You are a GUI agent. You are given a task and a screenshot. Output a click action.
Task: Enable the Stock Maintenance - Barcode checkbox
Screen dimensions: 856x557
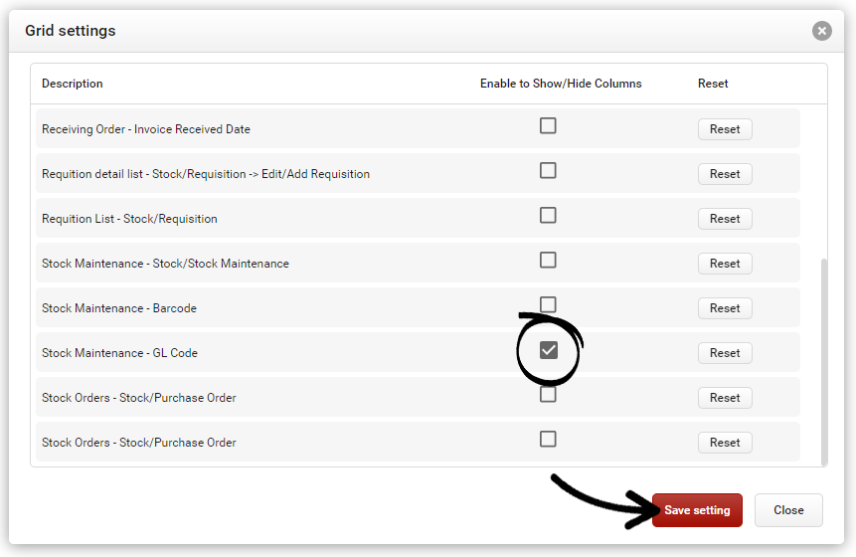click(x=548, y=304)
